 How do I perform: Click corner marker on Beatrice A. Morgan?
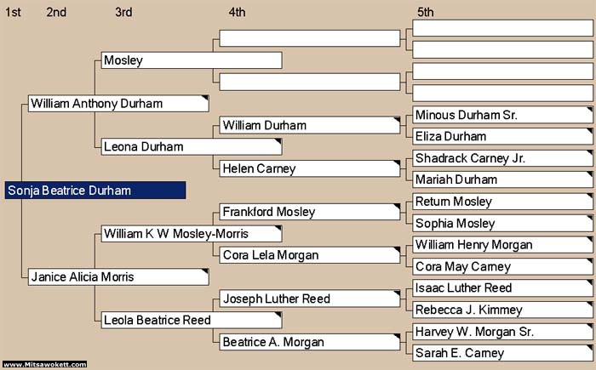tap(397, 337)
